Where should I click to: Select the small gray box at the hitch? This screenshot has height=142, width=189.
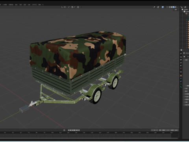24,108
